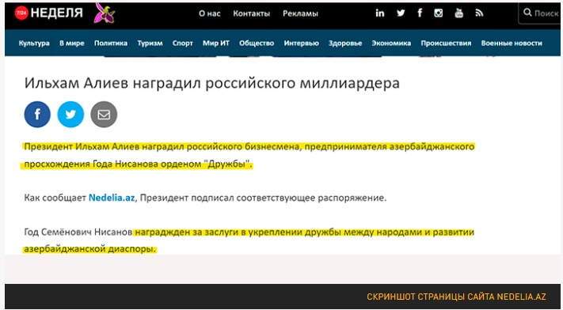Click headline Ильхам Алиев наградил российского миллиардера
Viewport: 563px width, 310px height.
coord(212,83)
